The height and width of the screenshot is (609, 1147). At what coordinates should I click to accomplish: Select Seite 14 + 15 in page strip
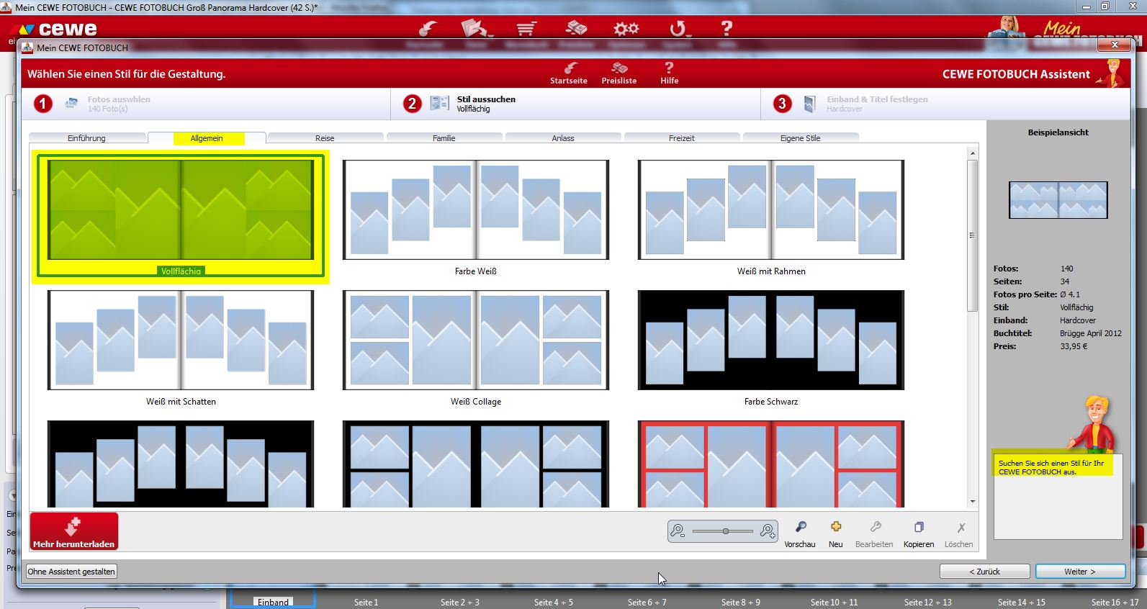tap(1022, 602)
